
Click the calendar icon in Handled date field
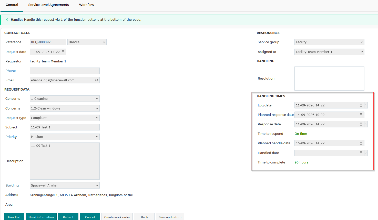click(x=361, y=153)
